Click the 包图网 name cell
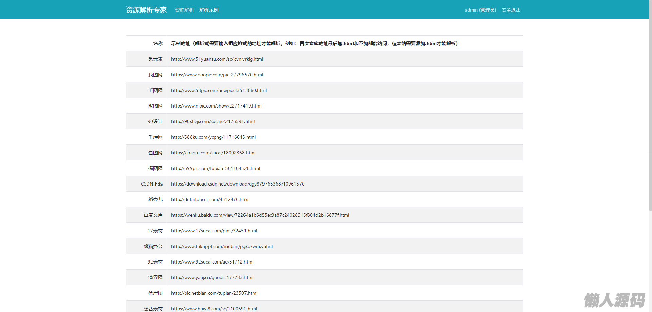Viewport: 652px width, 312px height. pyautogui.click(x=147, y=153)
